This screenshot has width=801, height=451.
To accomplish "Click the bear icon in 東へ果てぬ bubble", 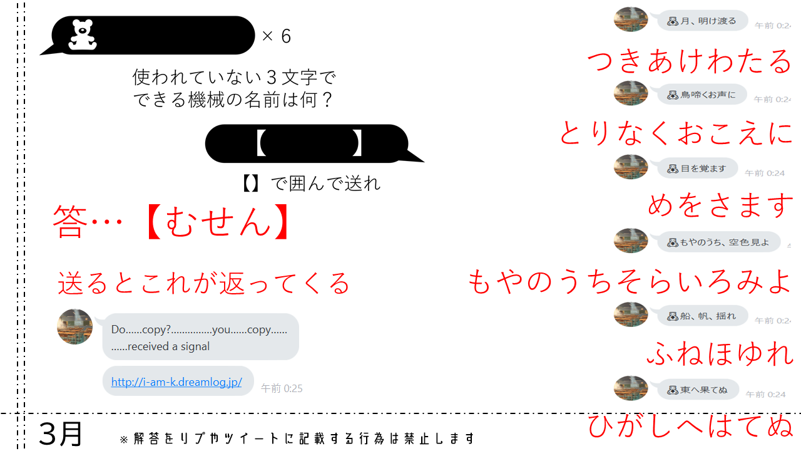I will click(x=673, y=390).
